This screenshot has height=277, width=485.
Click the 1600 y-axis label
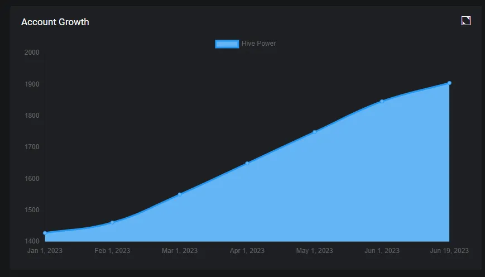click(x=32, y=179)
